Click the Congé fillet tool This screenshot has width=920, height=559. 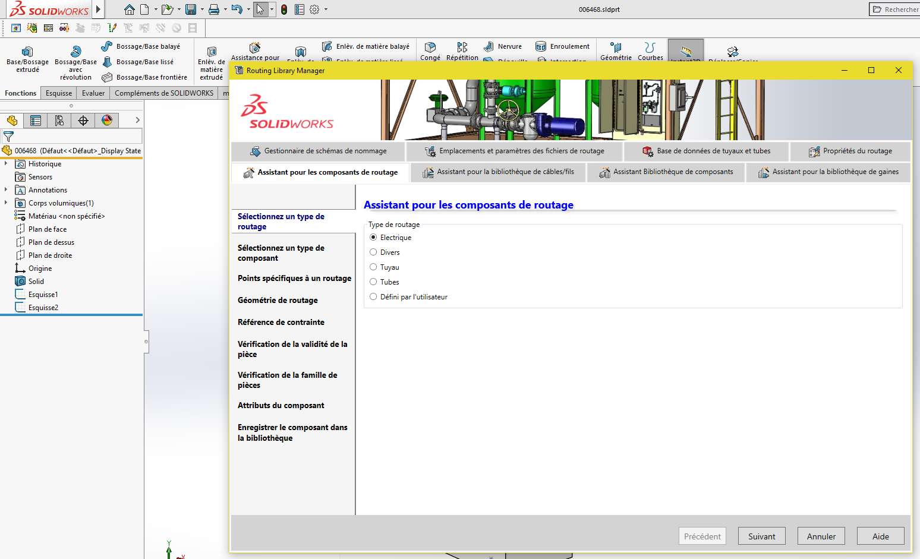pos(430,51)
